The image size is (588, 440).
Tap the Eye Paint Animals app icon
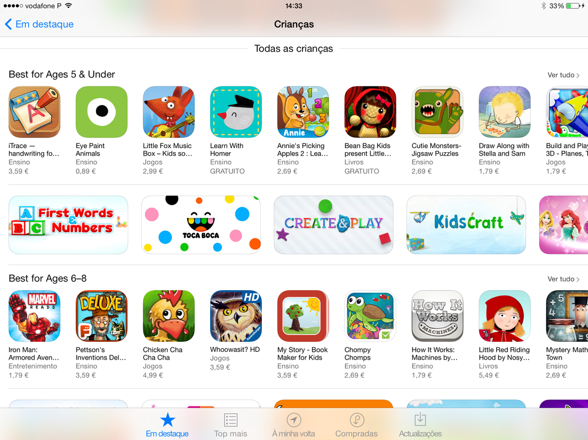point(101,112)
